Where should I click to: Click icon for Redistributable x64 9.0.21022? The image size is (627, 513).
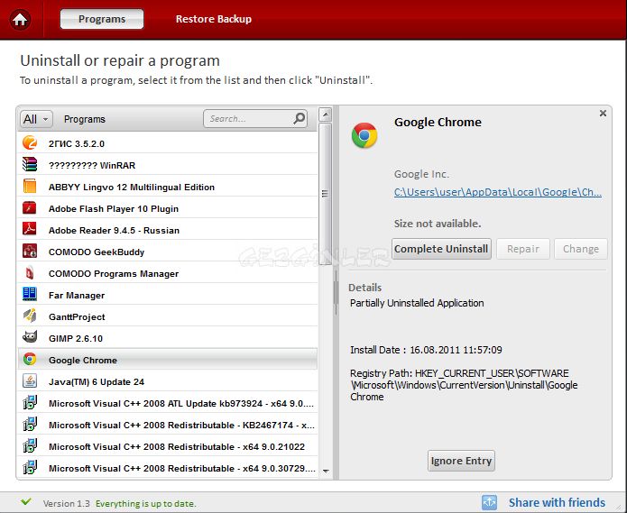(x=30, y=446)
